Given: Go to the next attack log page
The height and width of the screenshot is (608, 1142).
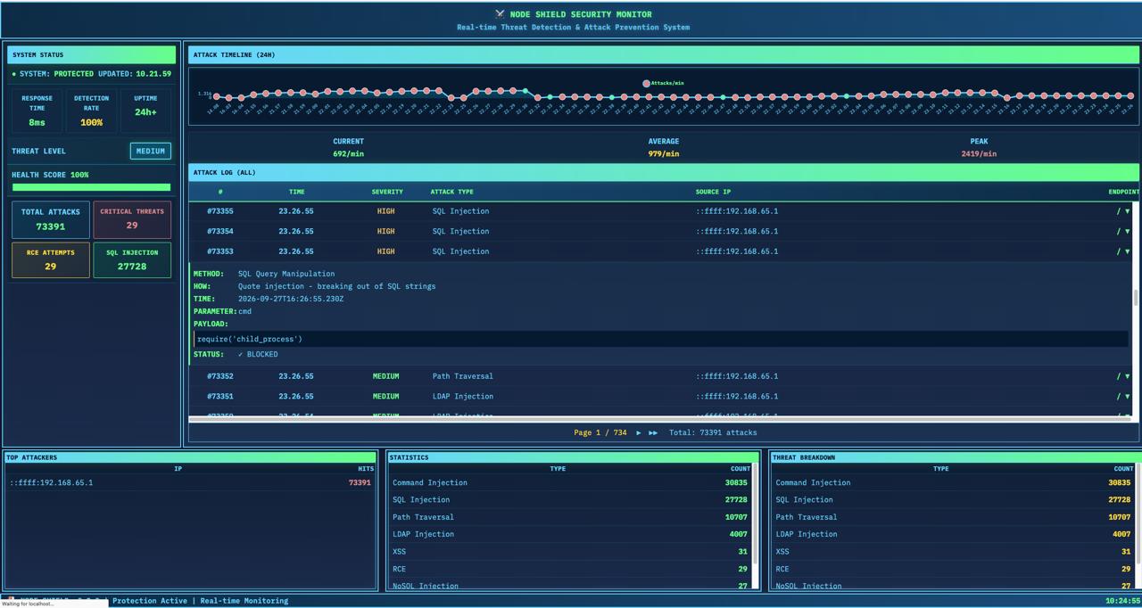Looking at the screenshot, I should [x=638, y=432].
